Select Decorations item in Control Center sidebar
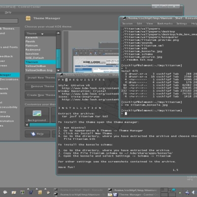This screenshot has height=197, width=197. [10, 79]
